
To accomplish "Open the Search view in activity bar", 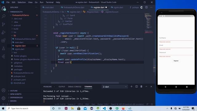I will 3,16.
